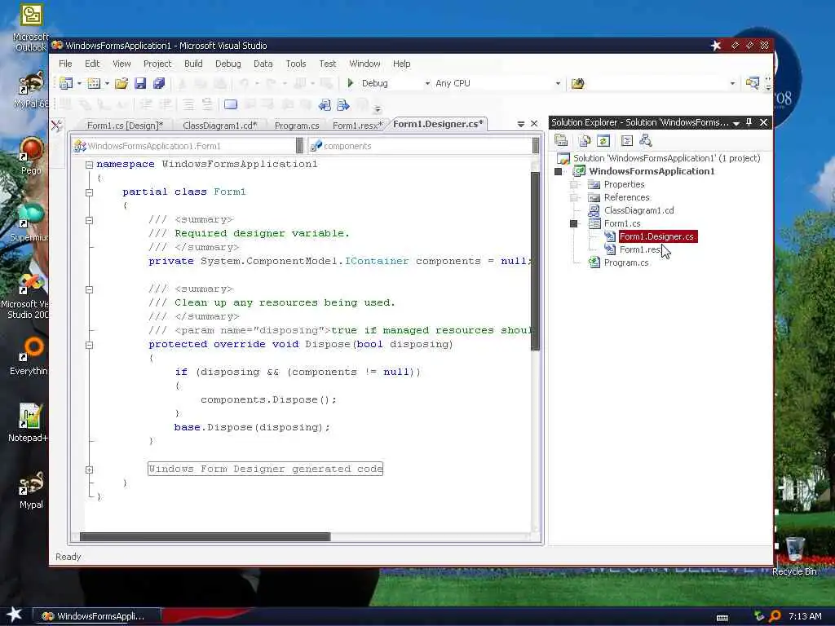
Task: Click the Add New Item toolbar icon
Action: [94, 83]
